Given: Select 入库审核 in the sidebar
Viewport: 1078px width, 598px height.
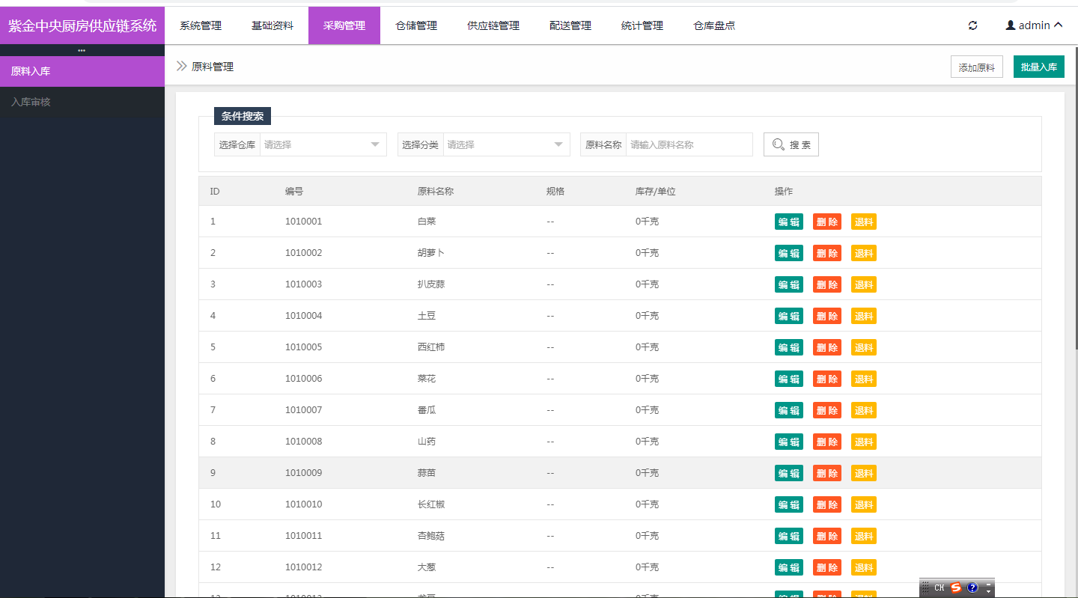Looking at the screenshot, I should pos(82,102).
